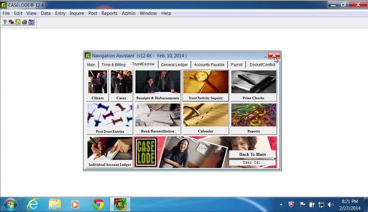Open the Edit menu
Image resolution: width=368 pixels, height=212 pixels.
(18, 13)
